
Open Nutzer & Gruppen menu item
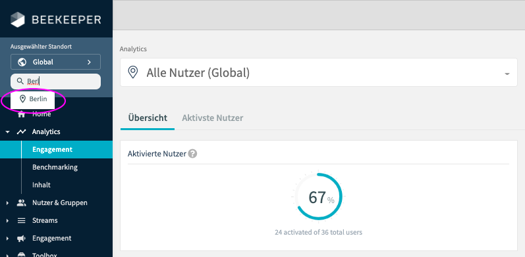pyautogui.click(x=60, y=202)
